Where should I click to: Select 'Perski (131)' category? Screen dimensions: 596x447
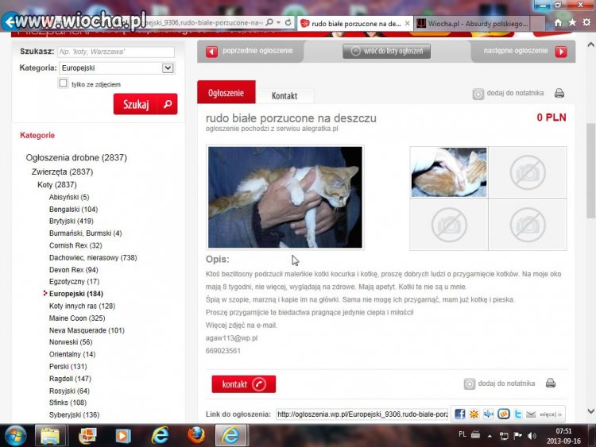click(68, 367)
